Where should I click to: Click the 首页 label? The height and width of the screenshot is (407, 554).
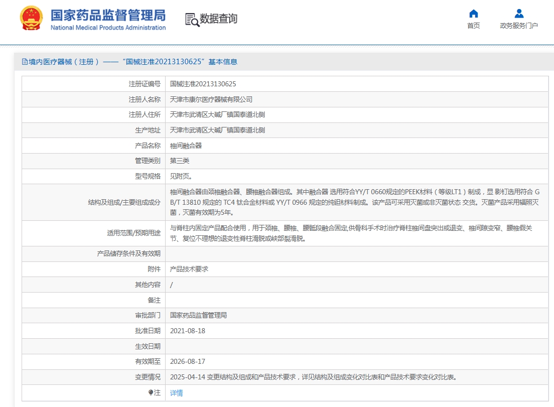tap(473, 26)
